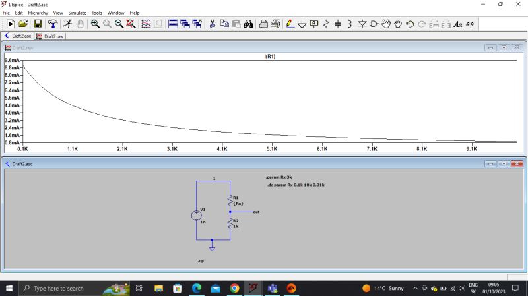The width and height of the screenshot is (528, 296).
Task: Place a diode from the toolbar
Action: [x=362, y=24]
